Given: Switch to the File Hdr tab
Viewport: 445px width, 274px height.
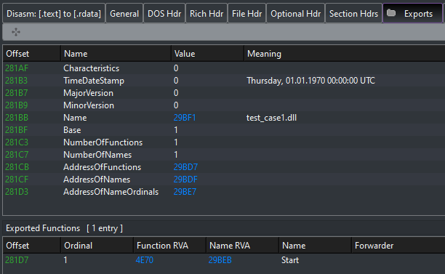Looking at the screenshot, I should (x=247, y=14).
